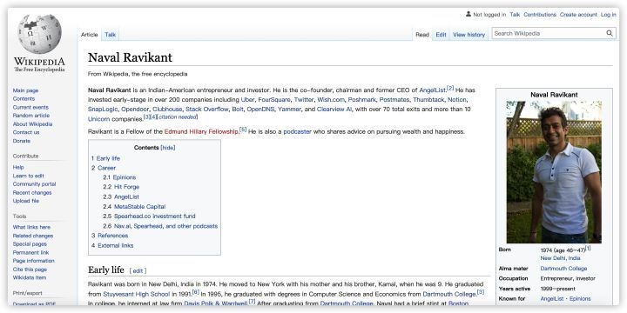Open What links here tool

coord(31,227)
